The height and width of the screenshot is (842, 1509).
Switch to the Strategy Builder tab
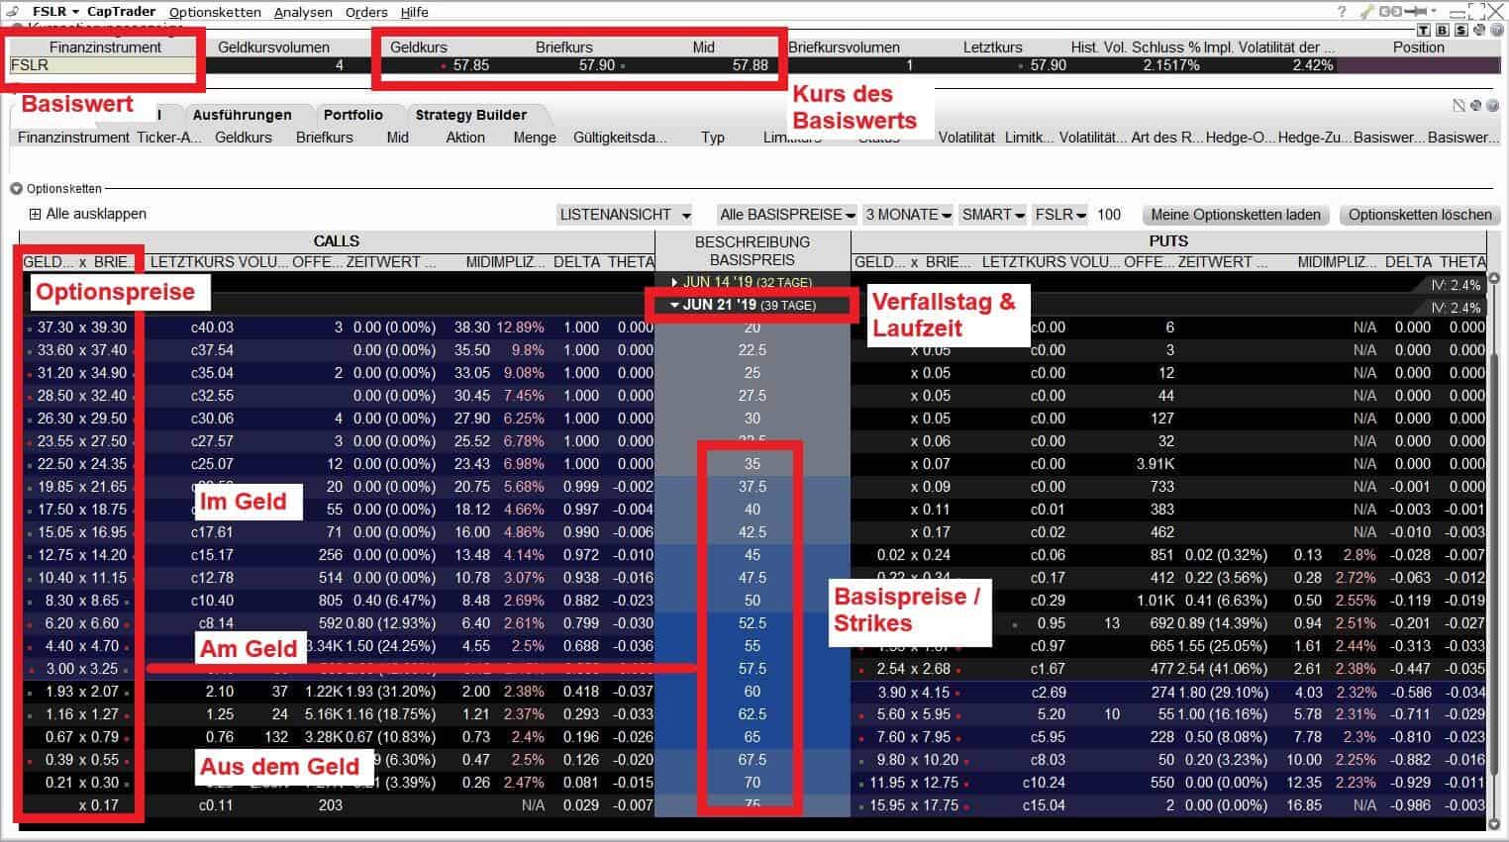pyautogui.click(x=470, y=115)
